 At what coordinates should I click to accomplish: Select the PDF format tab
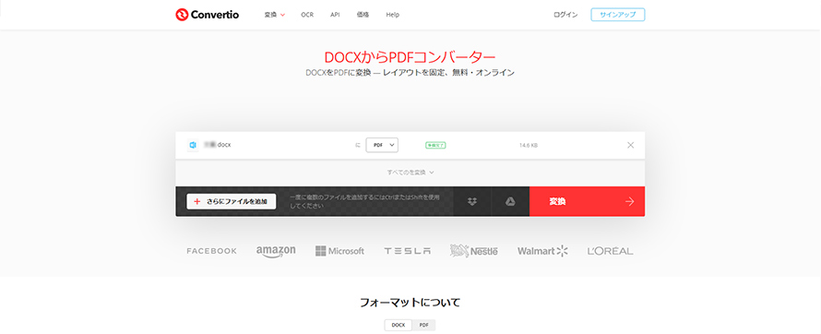[424, 325]
